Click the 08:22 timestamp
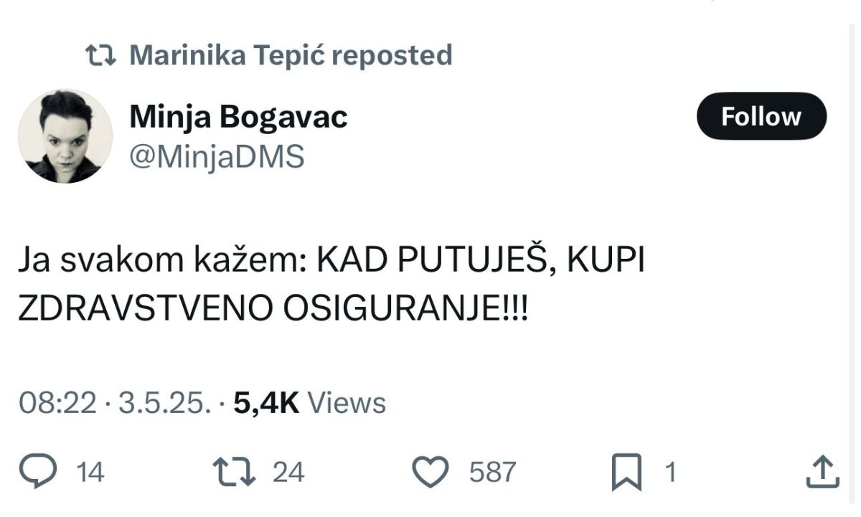The height and width of the screenshot is (517, 861). (57, 403)
